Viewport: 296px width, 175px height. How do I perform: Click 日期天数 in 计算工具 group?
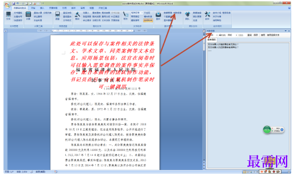(x=48, y=13)
